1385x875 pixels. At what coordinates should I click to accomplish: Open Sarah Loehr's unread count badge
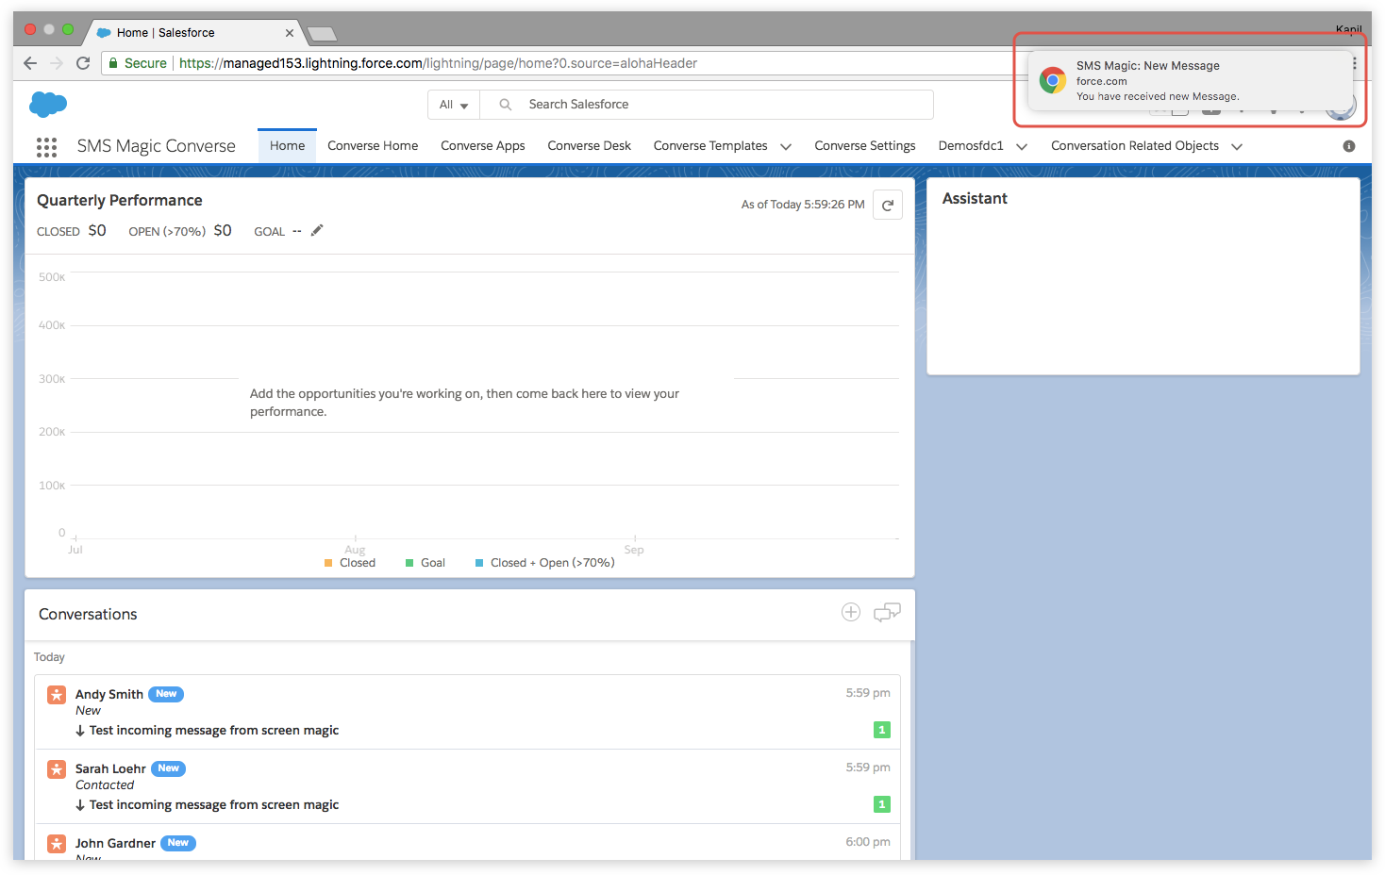(x=882, y=804)
